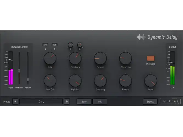Viewport: 183px width, 137px height.
Task: Click the Distortion knob
Action: pos(125,58)
